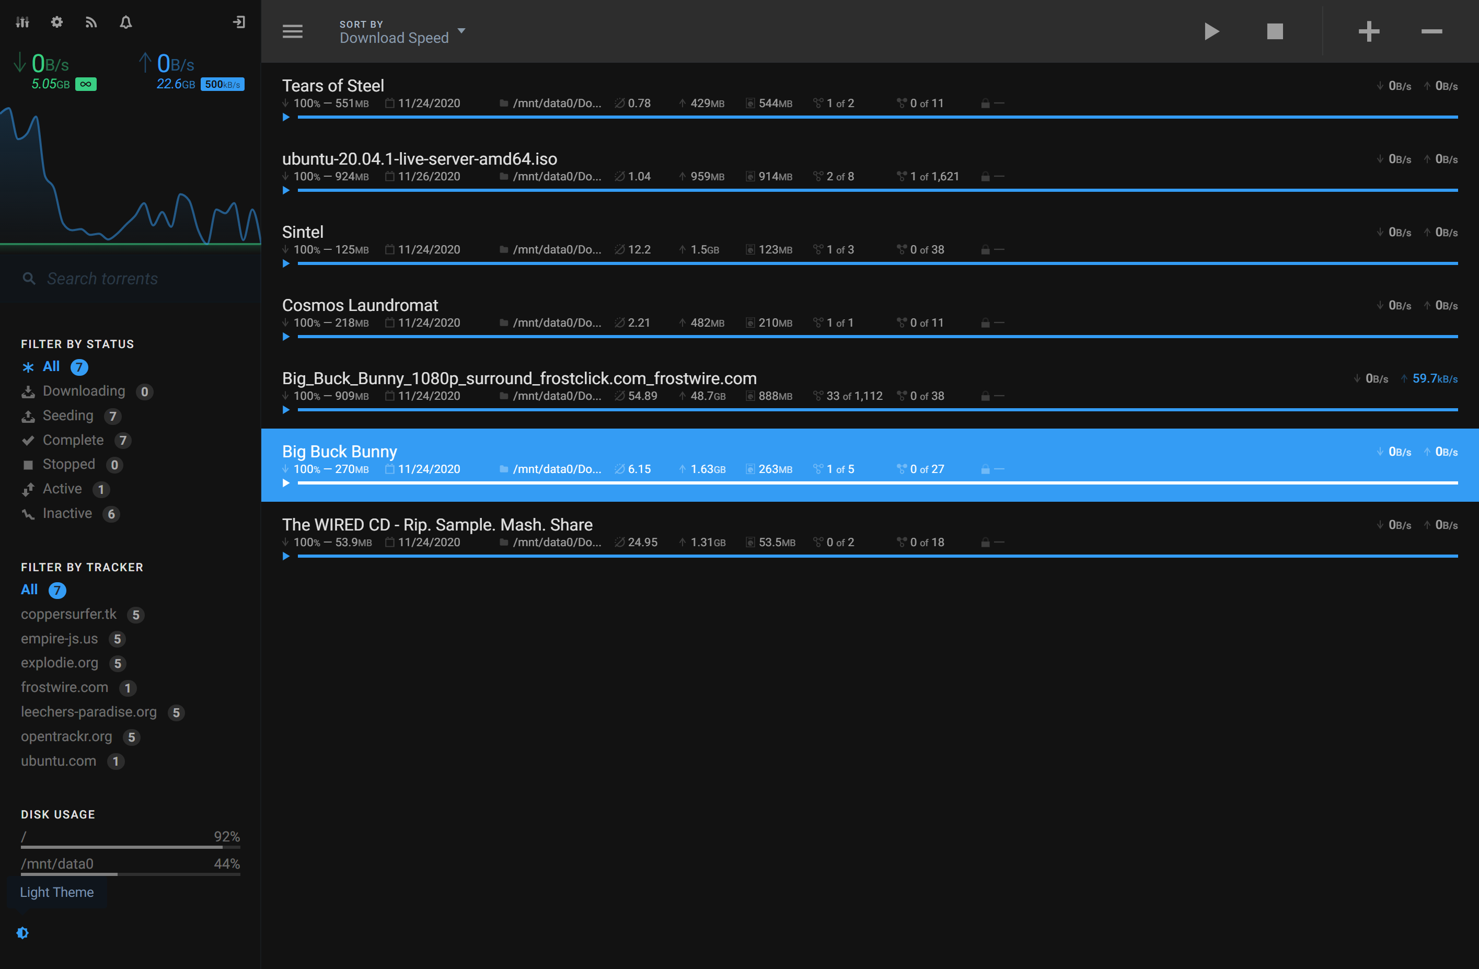Open the notifications bell icon
The width and height of the screenshot is (1479, 969).
tap(126, 22)
